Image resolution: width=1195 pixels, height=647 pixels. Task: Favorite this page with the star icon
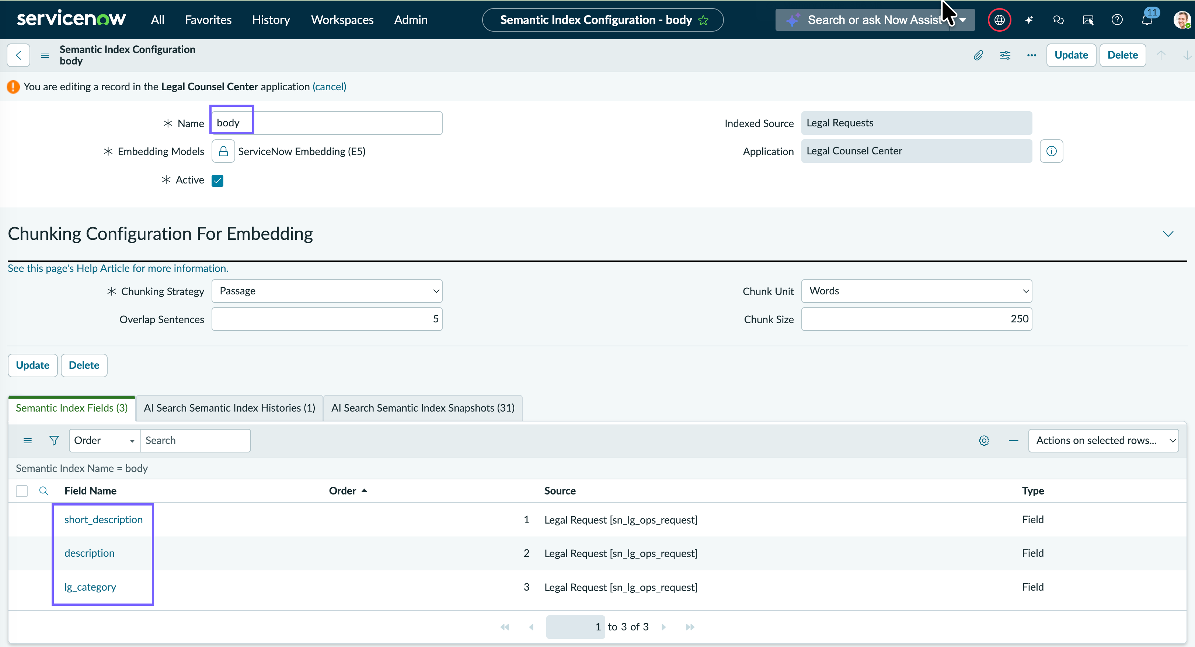pyautogui.click(x=703, y=20)
